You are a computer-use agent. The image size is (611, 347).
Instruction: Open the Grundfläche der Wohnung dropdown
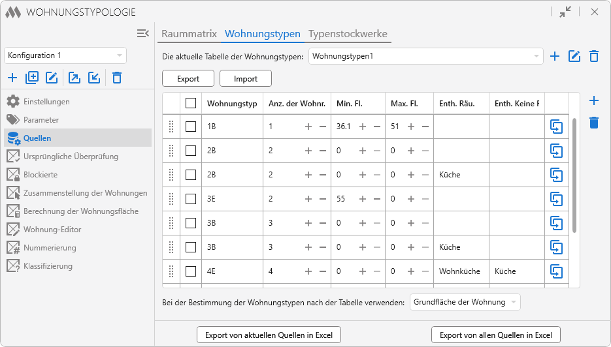(x=465, y=302)
